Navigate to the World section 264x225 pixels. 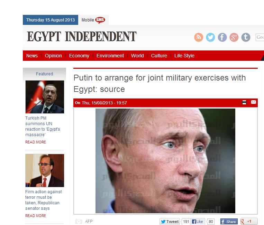coord(137,56)
